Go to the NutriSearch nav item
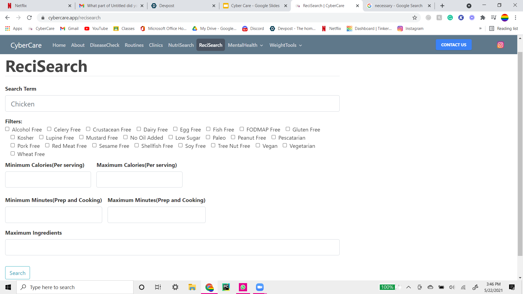 (x=181, y=45)
